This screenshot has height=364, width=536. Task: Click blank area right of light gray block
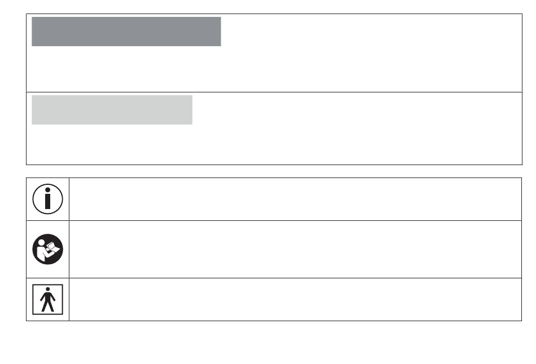[357, 110]
